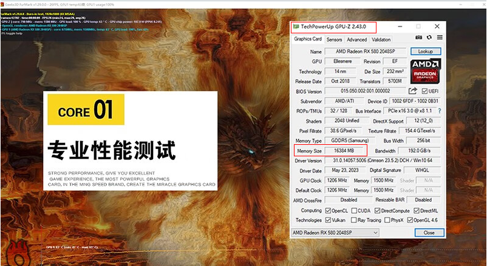Take a GPU-Z screenshot with camera icon

click(x=418, y=37)
